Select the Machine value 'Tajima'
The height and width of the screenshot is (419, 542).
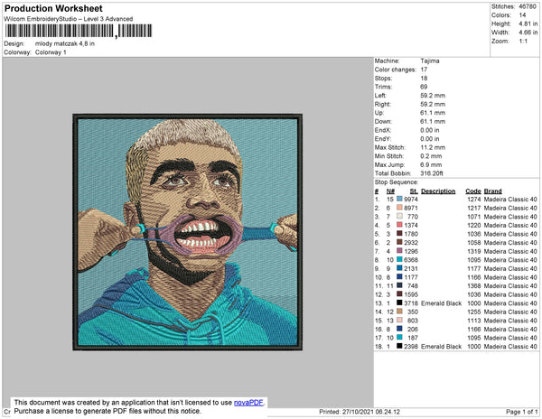(430, 61)
